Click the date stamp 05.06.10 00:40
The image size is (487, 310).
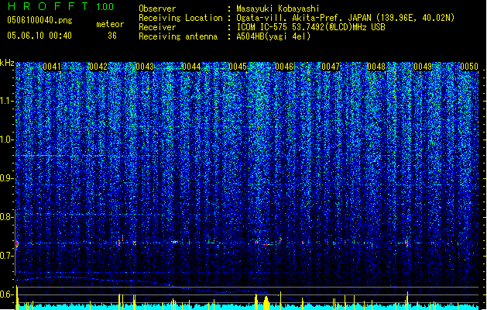tap(39, 36)
